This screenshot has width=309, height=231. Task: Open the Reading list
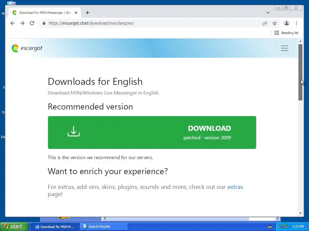pyautogui.click(x=286, y=33)
